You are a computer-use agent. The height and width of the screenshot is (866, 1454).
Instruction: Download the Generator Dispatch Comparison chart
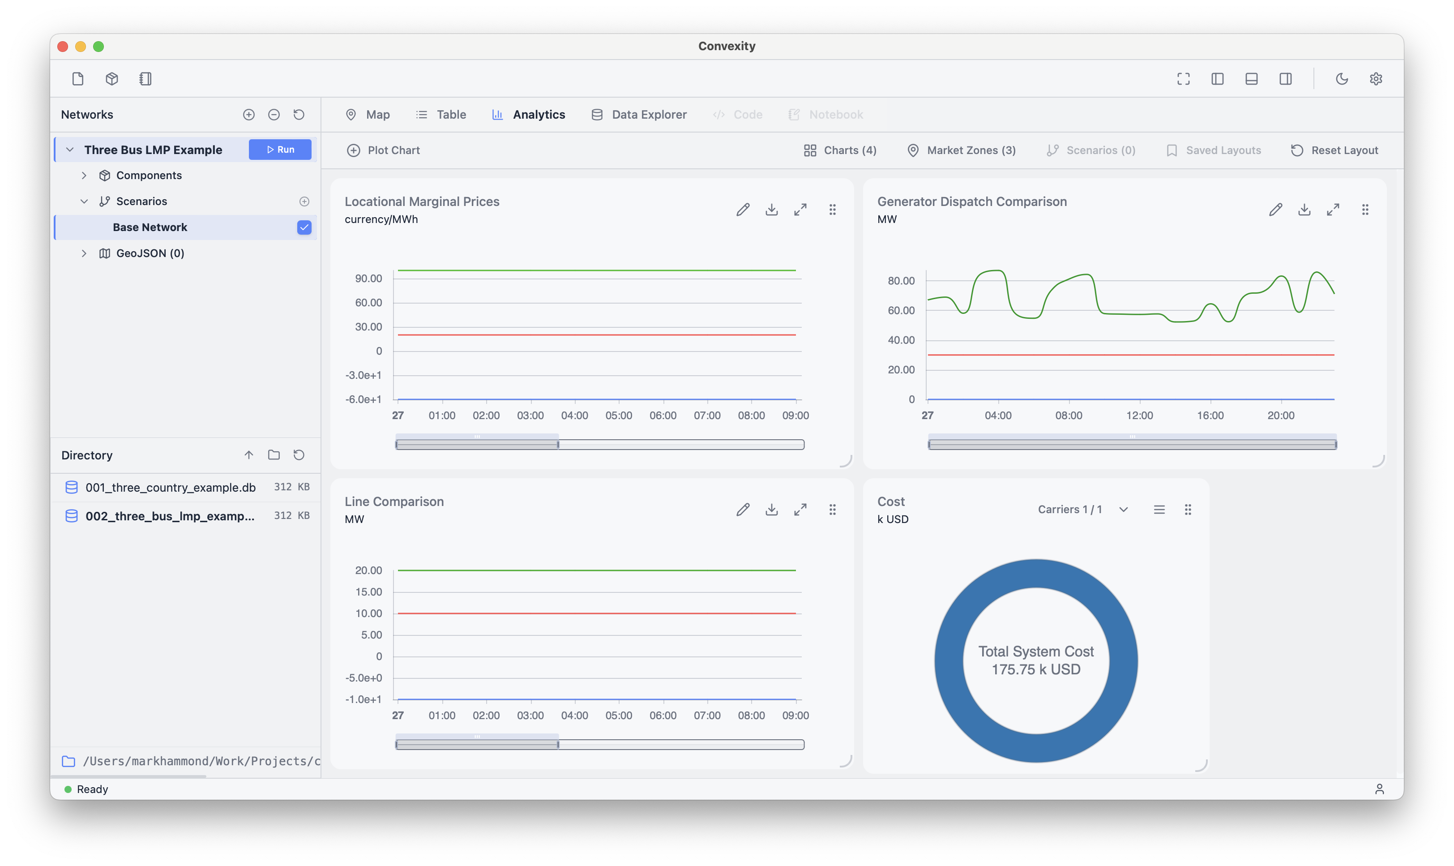[1304, 210]
